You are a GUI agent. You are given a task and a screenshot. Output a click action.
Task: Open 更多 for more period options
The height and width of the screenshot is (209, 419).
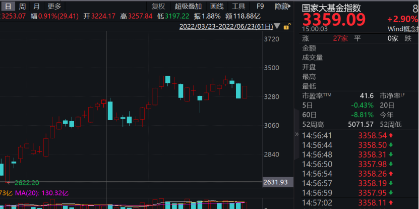point(54,7)
